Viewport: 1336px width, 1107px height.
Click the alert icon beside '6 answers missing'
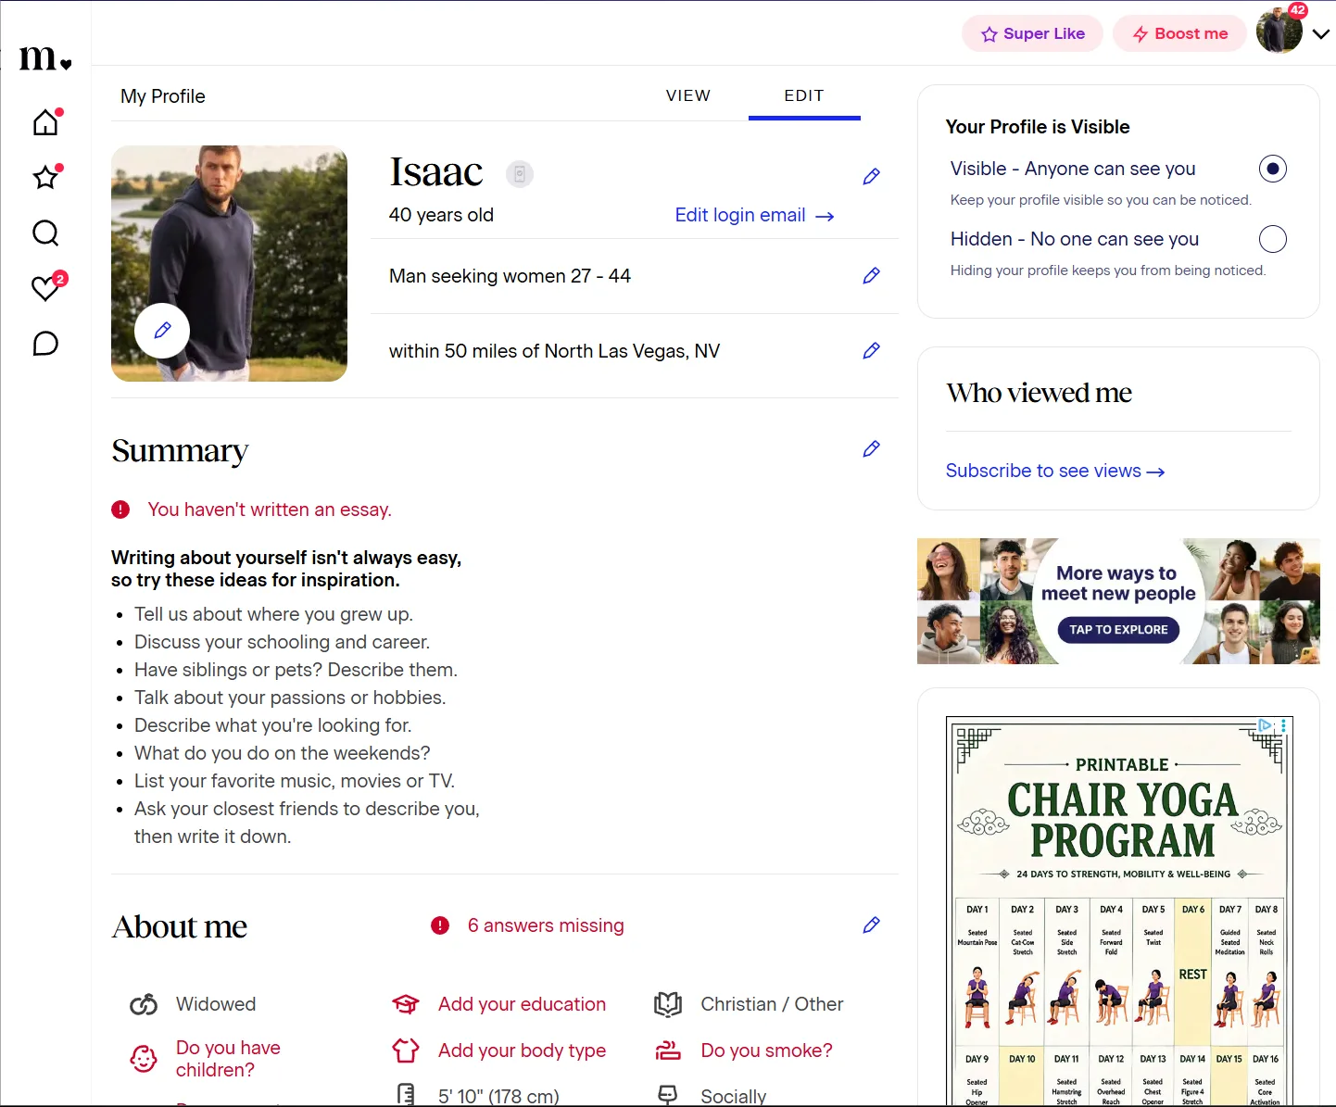440,925
